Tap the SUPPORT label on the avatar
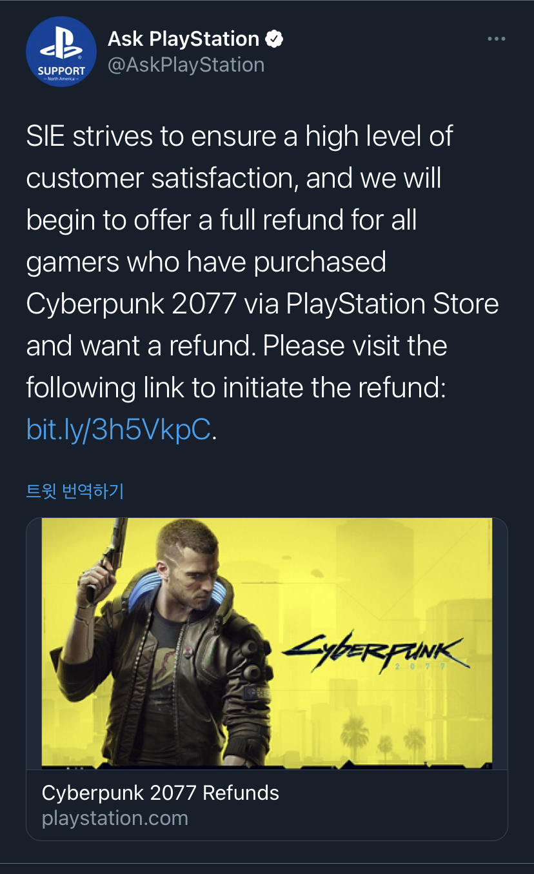Image resolution: width=534 pixels, height=874 pixels. (61, 70)
